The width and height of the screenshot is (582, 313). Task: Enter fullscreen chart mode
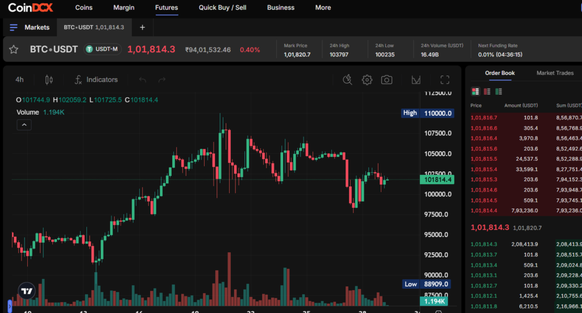444,80
